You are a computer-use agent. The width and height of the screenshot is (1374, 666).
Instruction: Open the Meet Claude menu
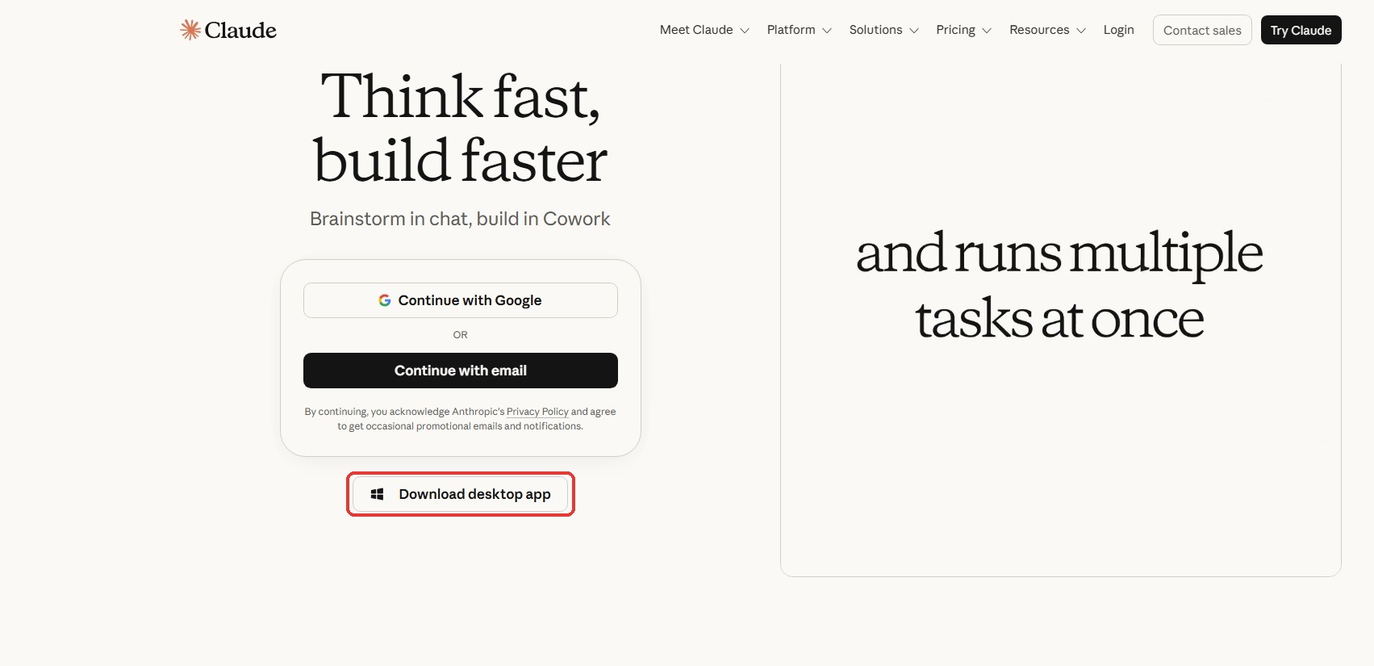[x=704, y=30]
